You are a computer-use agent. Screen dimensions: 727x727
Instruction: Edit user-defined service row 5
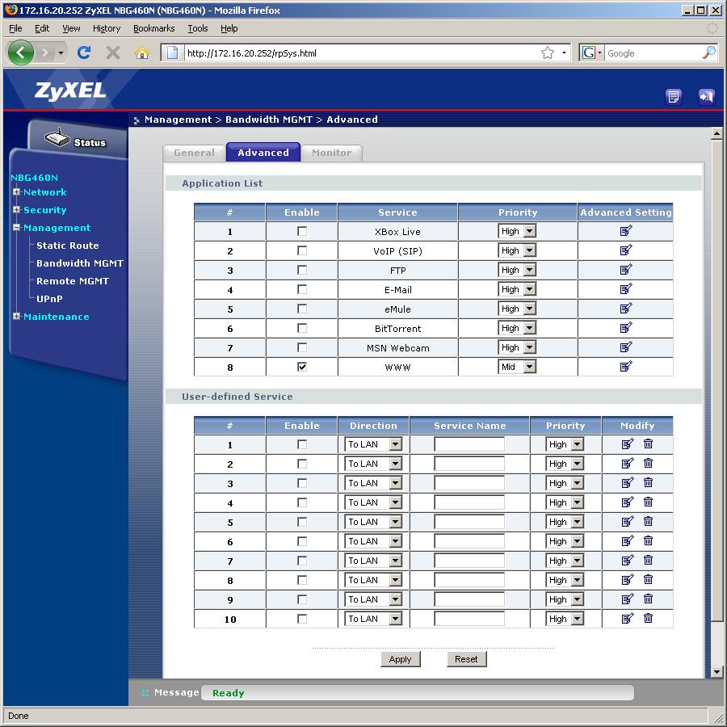point(628,522)
